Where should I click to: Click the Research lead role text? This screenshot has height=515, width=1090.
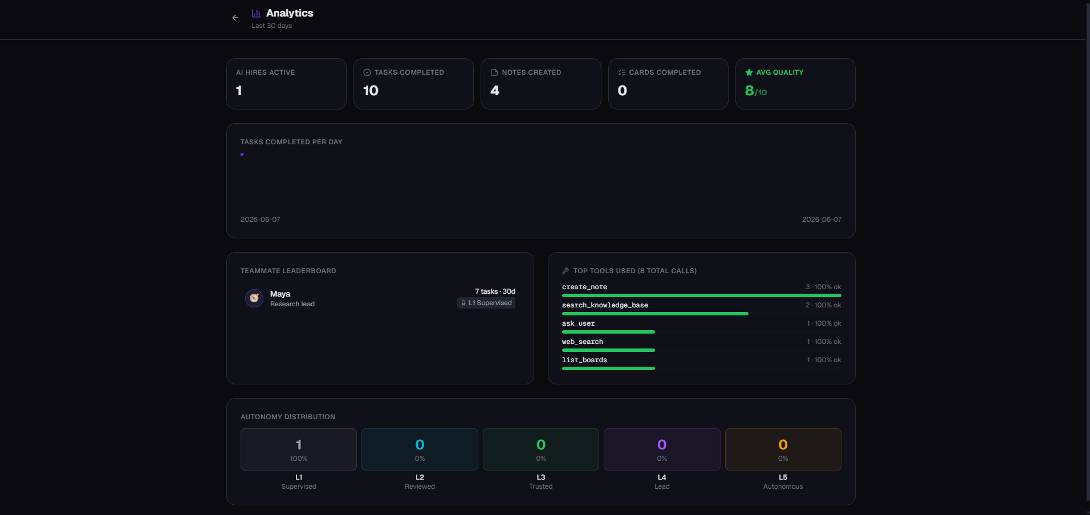coord(292,304)
